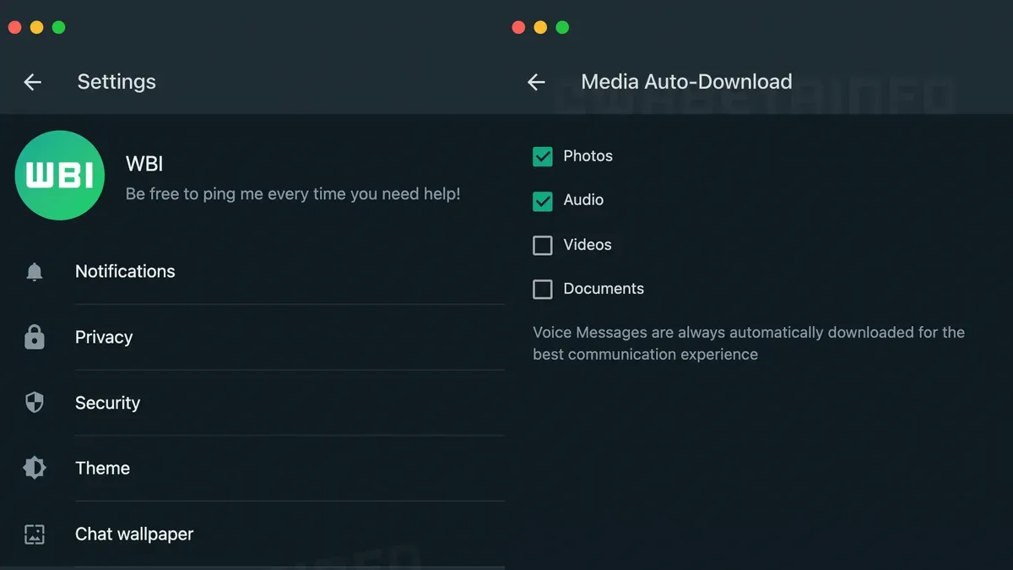Maximize the Media Auto-Download window green button

[562, 27]
